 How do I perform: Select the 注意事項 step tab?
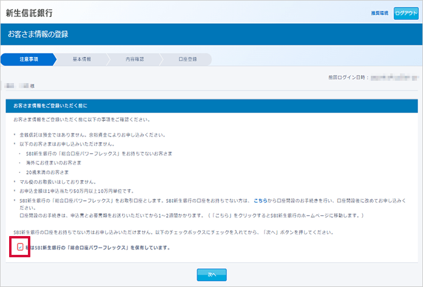tap(28, 59)
